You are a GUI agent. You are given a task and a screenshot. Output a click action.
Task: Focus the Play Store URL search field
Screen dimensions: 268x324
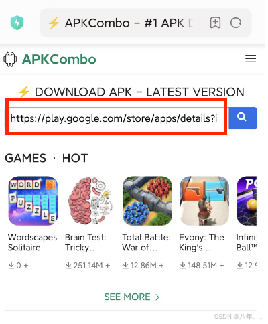[116, 118]
